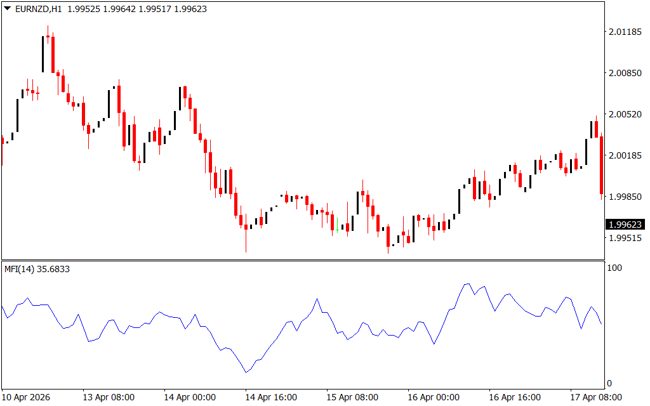Click the current price label 1.99623
Viewport: 650px width, 406px height.
point(625,225)
